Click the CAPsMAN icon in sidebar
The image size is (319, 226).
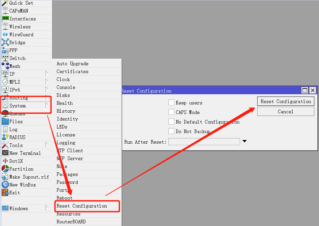point(5,11)
